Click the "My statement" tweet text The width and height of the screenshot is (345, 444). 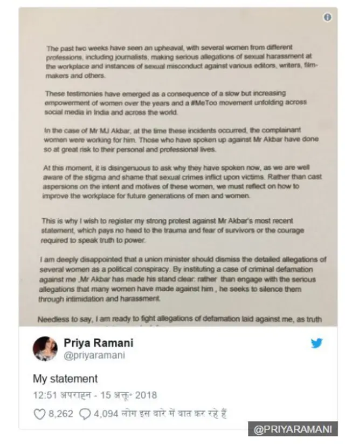[65, 378]
